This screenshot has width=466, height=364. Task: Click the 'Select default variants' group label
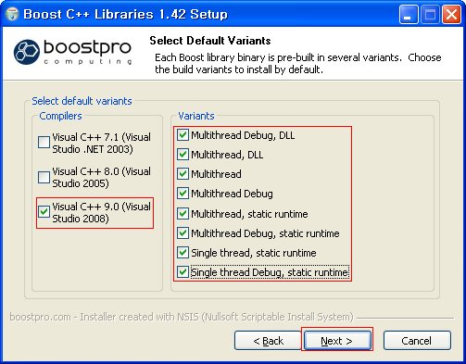point(82,101)
